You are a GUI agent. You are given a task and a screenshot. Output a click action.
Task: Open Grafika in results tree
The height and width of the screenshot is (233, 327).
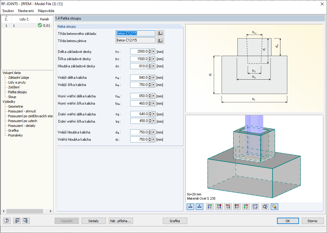13,130
